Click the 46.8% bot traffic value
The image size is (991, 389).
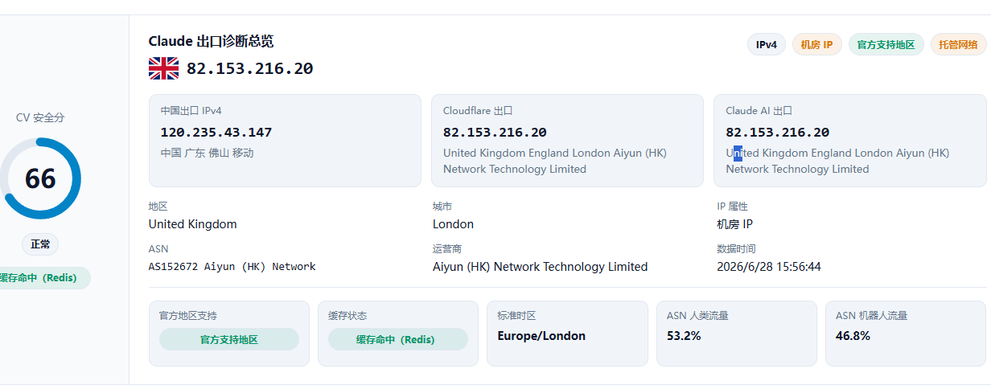point(853,336)
